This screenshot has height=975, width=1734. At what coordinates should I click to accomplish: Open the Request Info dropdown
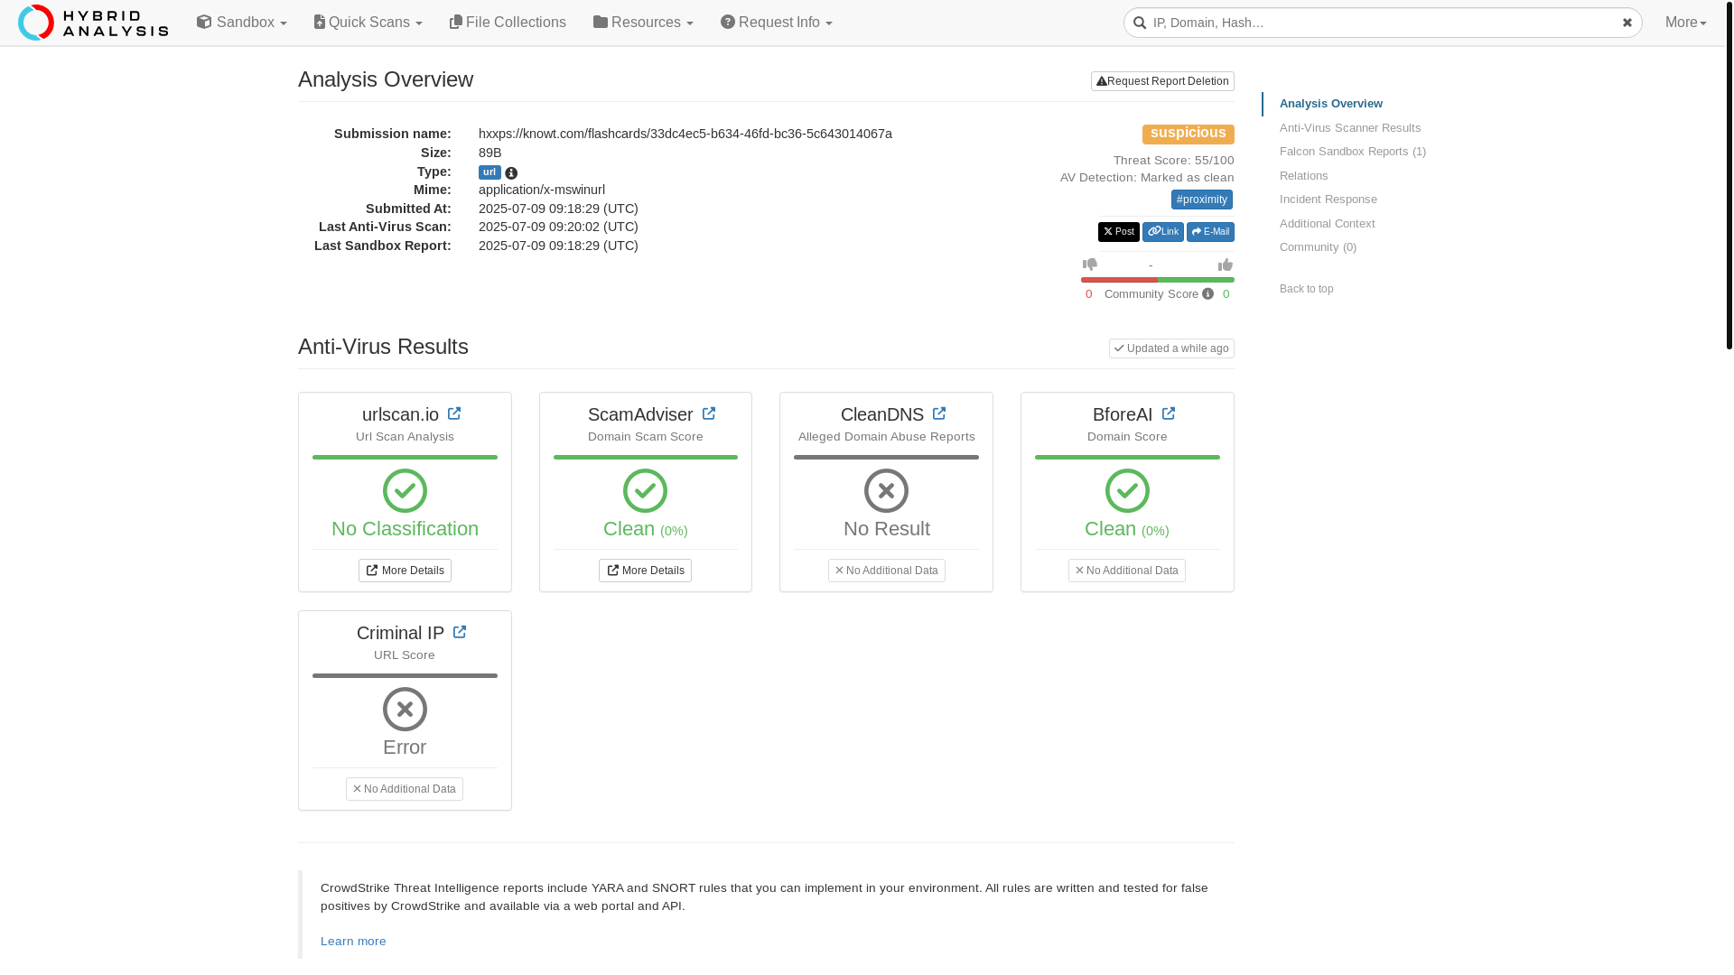(x=777, y=23)
